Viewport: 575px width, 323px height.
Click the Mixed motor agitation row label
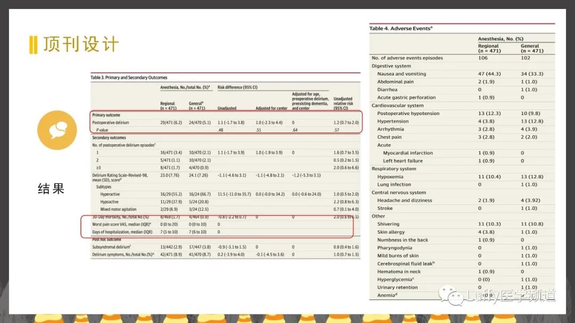pyautogui.click(x=119, y=209)
